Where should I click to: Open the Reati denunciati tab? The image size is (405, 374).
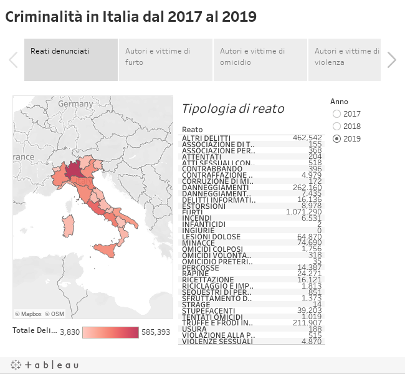click(71, 60)
